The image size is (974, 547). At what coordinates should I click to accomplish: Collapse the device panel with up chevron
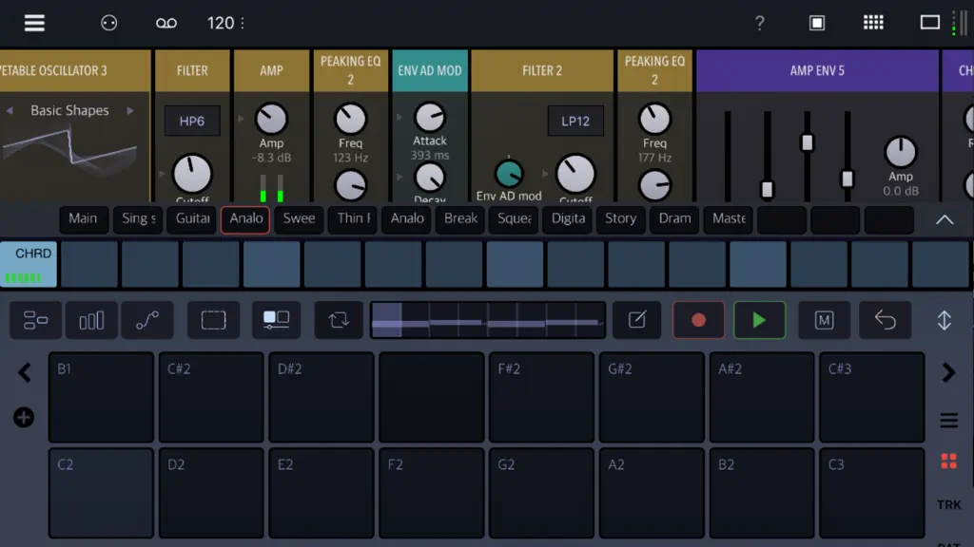point(945,219)
